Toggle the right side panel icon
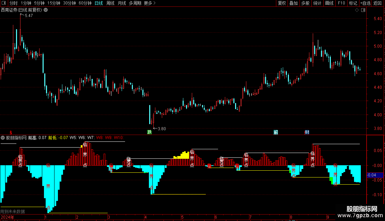The image size is (385, 221). pyautogui.click(x=363, y=10)
